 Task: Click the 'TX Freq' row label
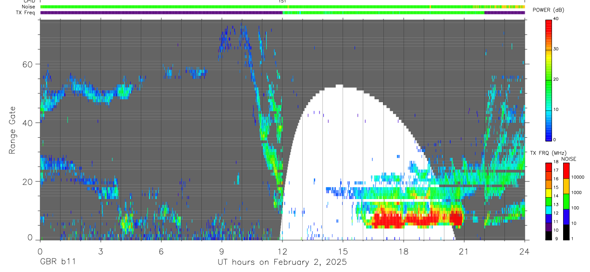click(x=25, y=12)
